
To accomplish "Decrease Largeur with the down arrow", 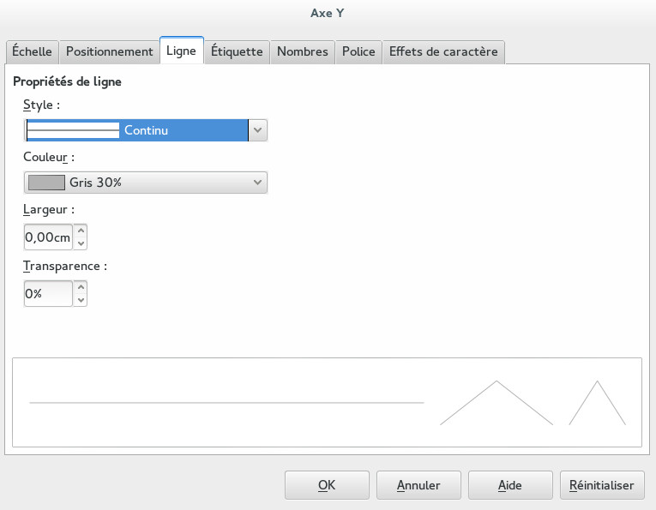I will (x=81, y=243).
